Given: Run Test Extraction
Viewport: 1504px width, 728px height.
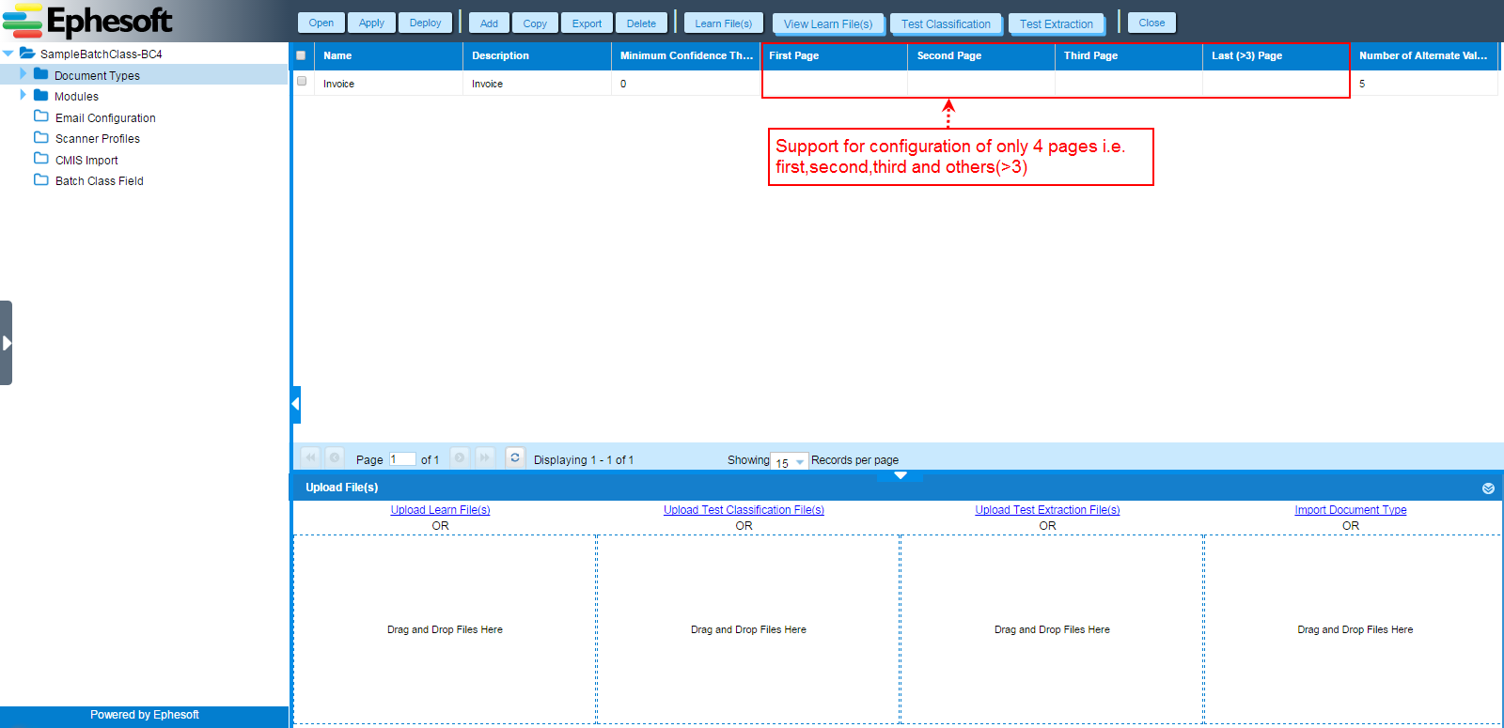Looking at the screenshot, I should coord(1056,23).
